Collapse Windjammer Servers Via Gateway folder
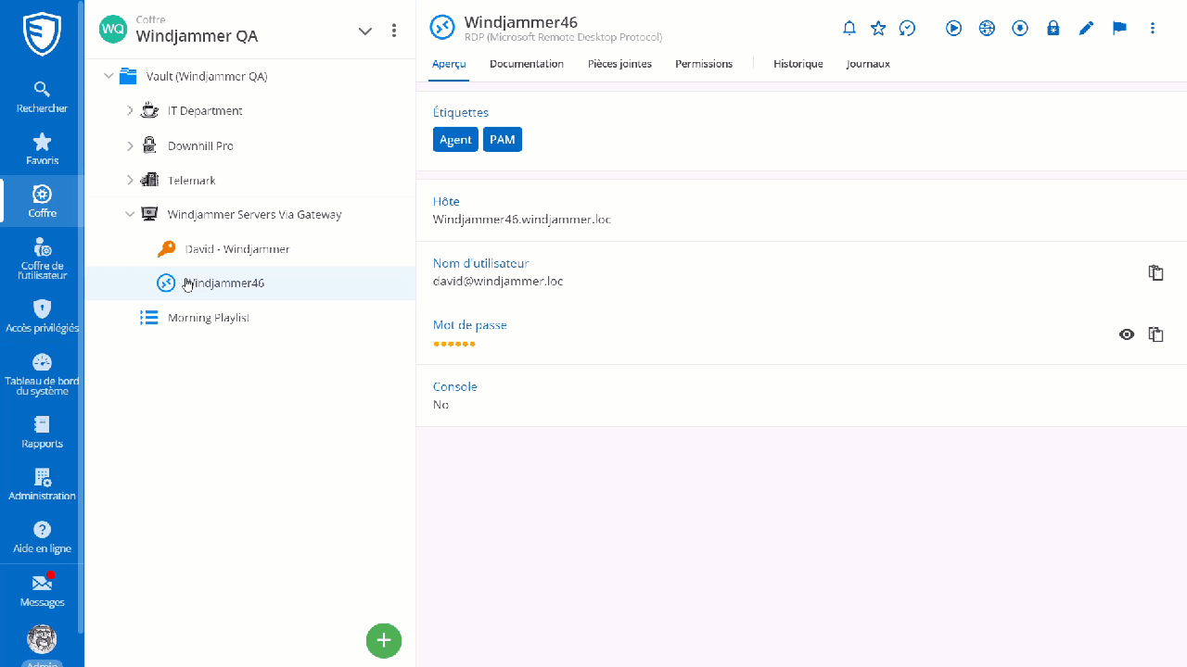 coord(130,214)
